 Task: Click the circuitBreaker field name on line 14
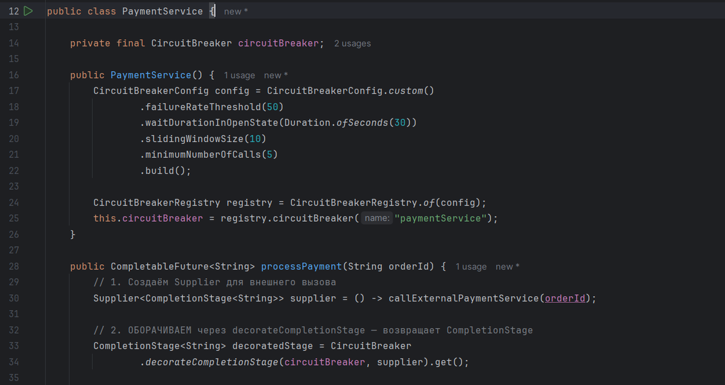tap(279, 44)
